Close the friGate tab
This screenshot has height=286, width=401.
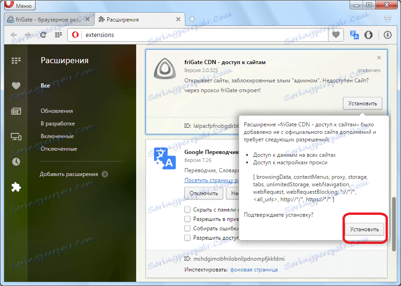[x=87, y=20]
